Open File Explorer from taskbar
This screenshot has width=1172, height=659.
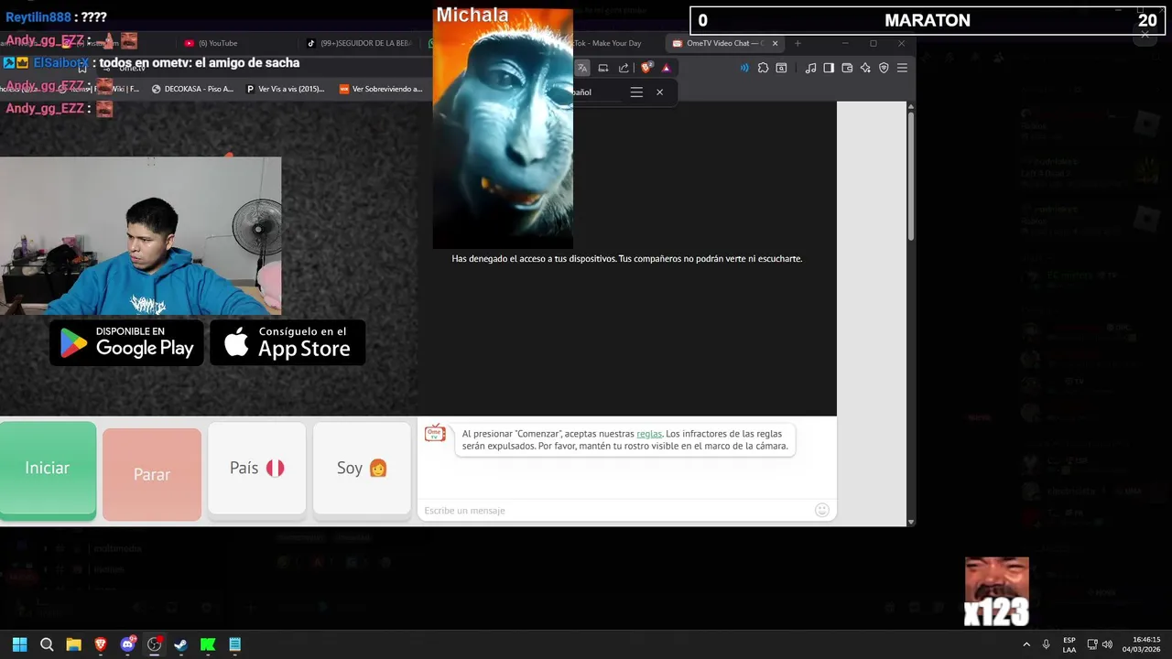[73, 644]
